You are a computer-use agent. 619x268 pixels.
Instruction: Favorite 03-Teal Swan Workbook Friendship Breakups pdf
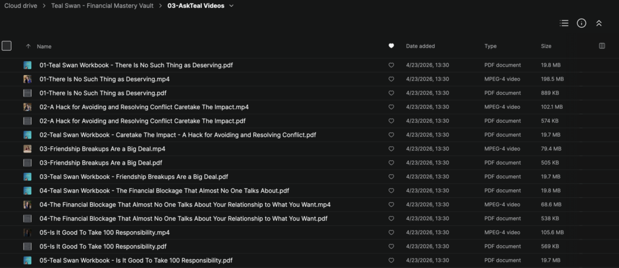391,177
